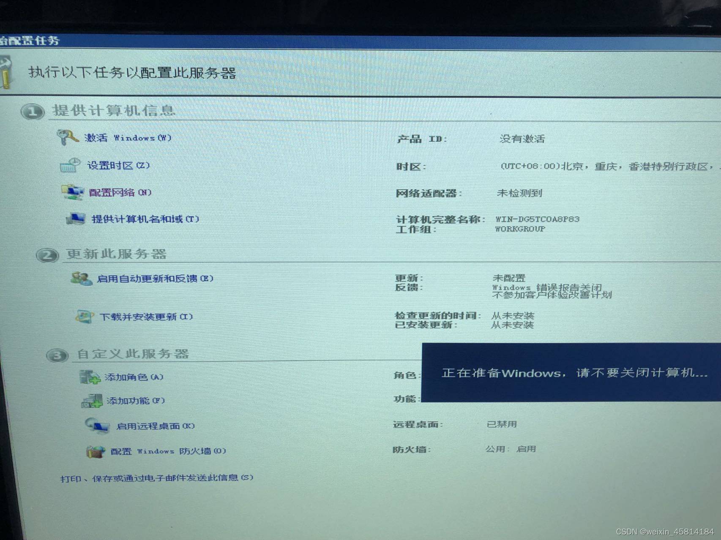Open the 激活 Windows (W) text link
Viewport: 721px width, 540px height.
click(128, 138)
